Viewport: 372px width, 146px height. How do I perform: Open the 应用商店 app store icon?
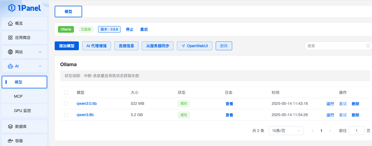point(10,38)
